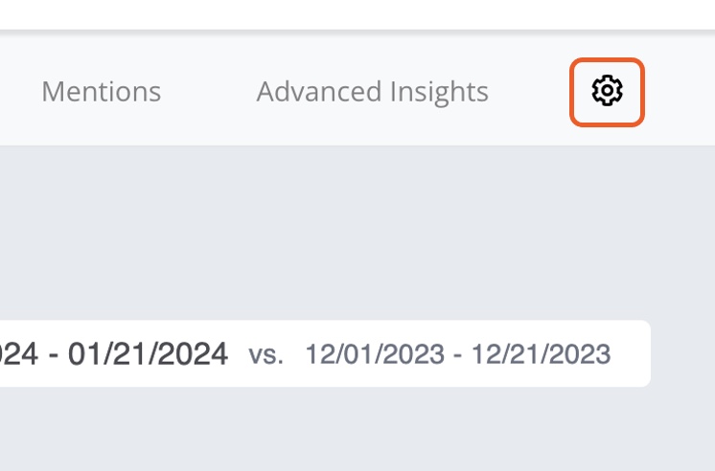715x471 pixels.
Task: Select the Mentions navigation item
Action: click(x=102, y=92)
